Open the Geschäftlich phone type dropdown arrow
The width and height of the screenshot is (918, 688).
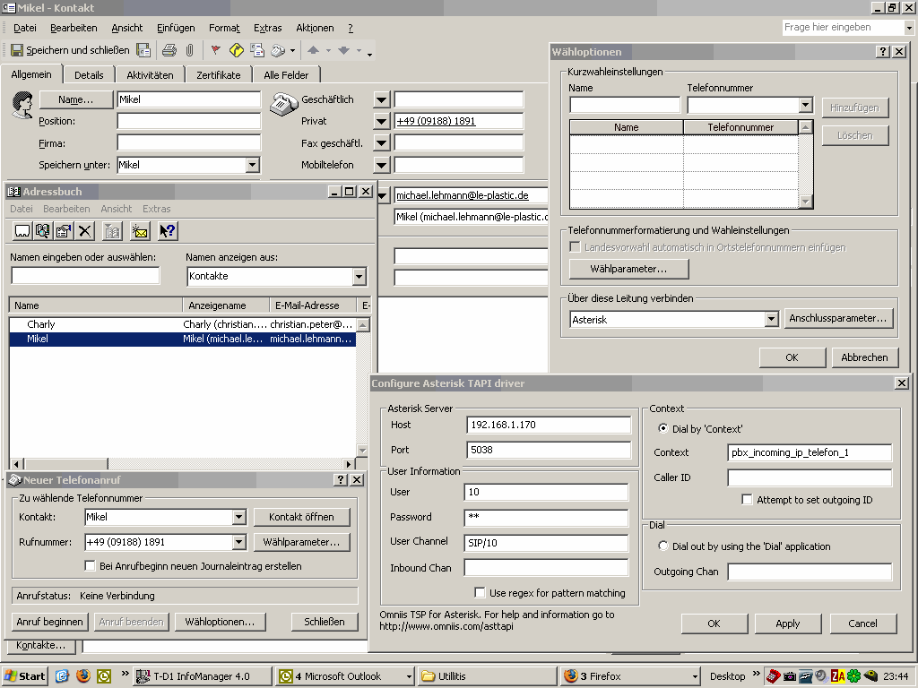[x=381, y=99]
